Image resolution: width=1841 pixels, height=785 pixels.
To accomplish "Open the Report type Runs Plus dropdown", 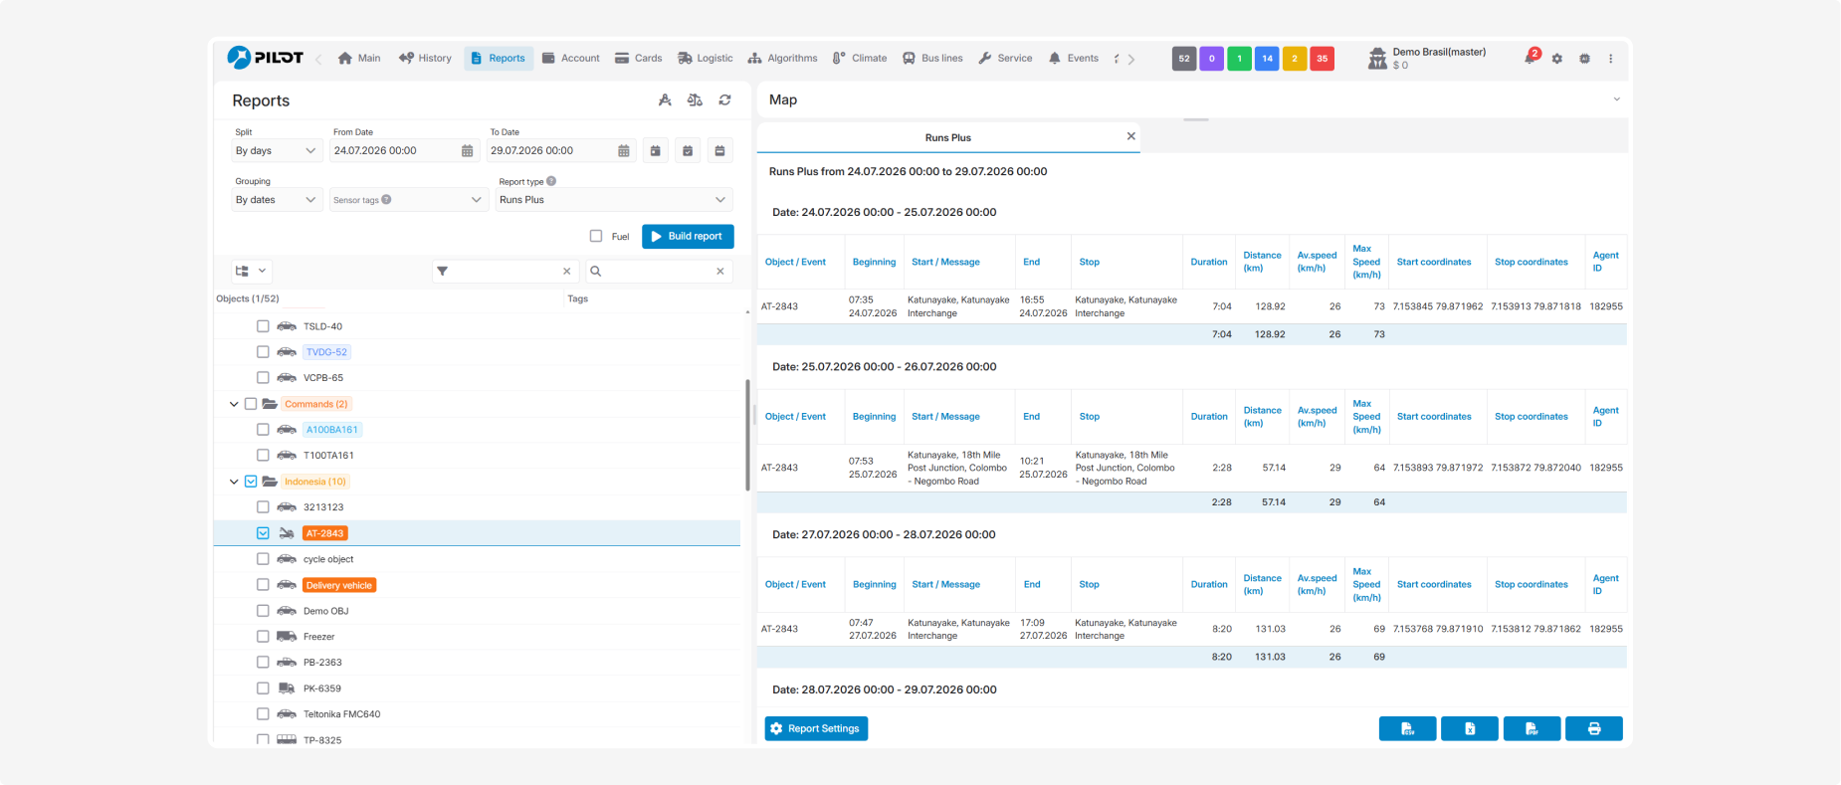I will coord(614,200).
